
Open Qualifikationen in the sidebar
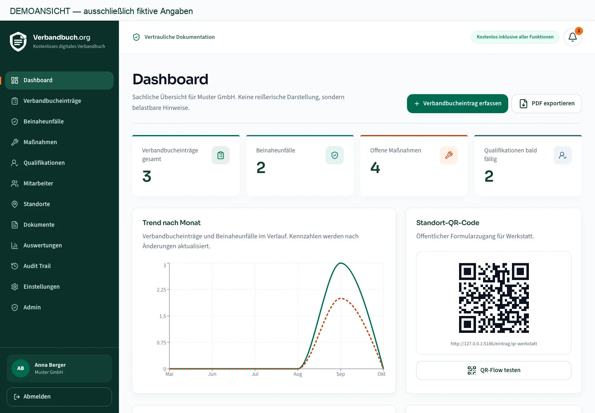coord(59,163)
